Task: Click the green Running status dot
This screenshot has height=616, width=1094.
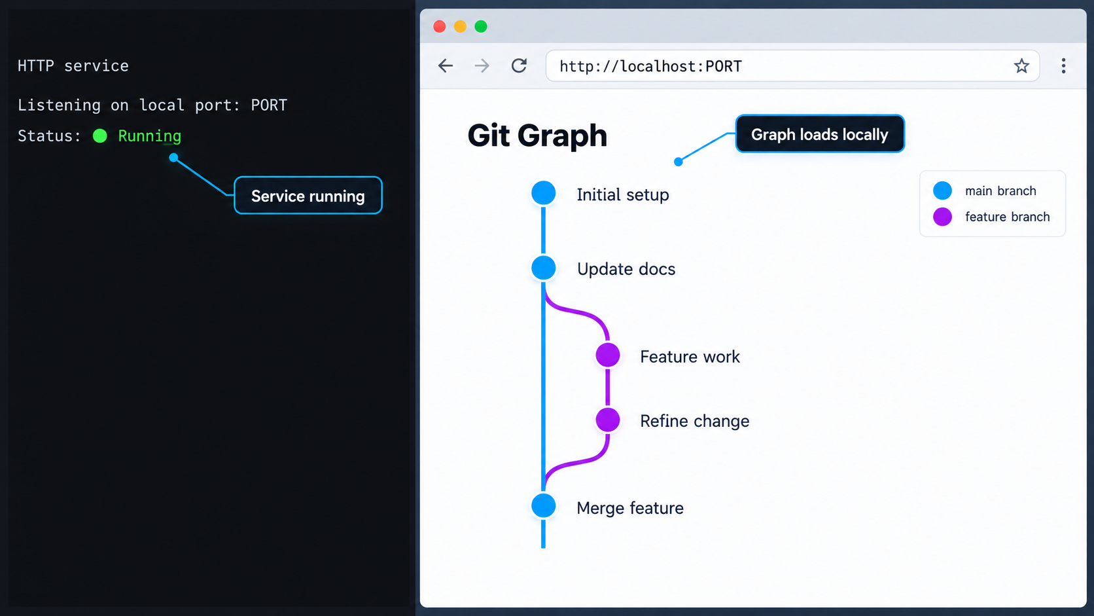Action: [x=100, y=136]
